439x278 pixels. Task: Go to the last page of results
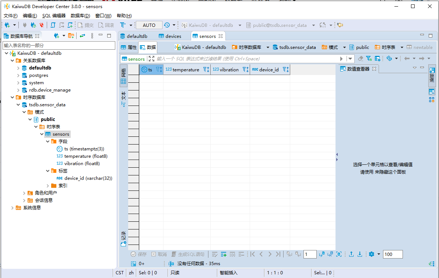278,254
